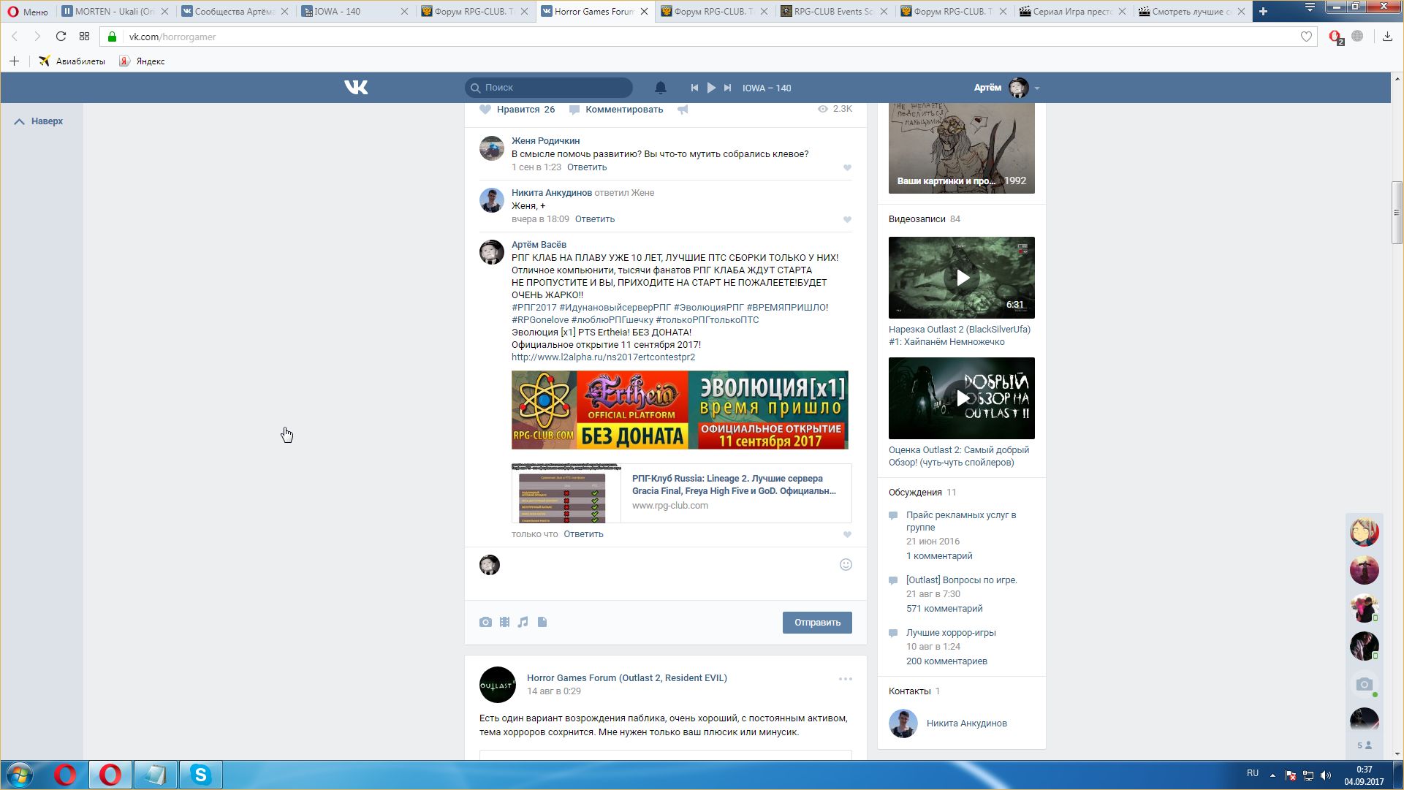Viewport: 1404px width, 790px height.
Task: Play the IOWA – 140 track
Action: coord(711,88)
